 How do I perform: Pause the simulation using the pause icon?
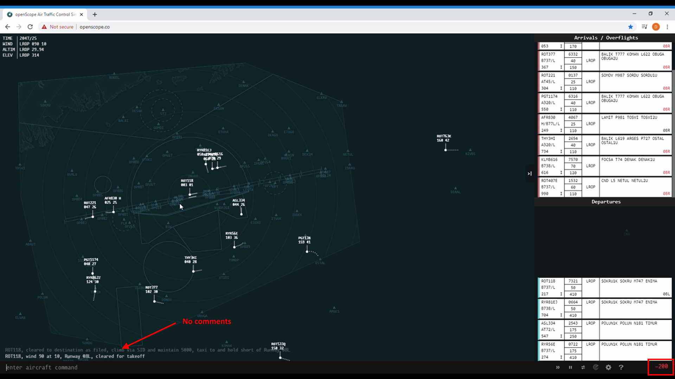click(x=571, y=367)
